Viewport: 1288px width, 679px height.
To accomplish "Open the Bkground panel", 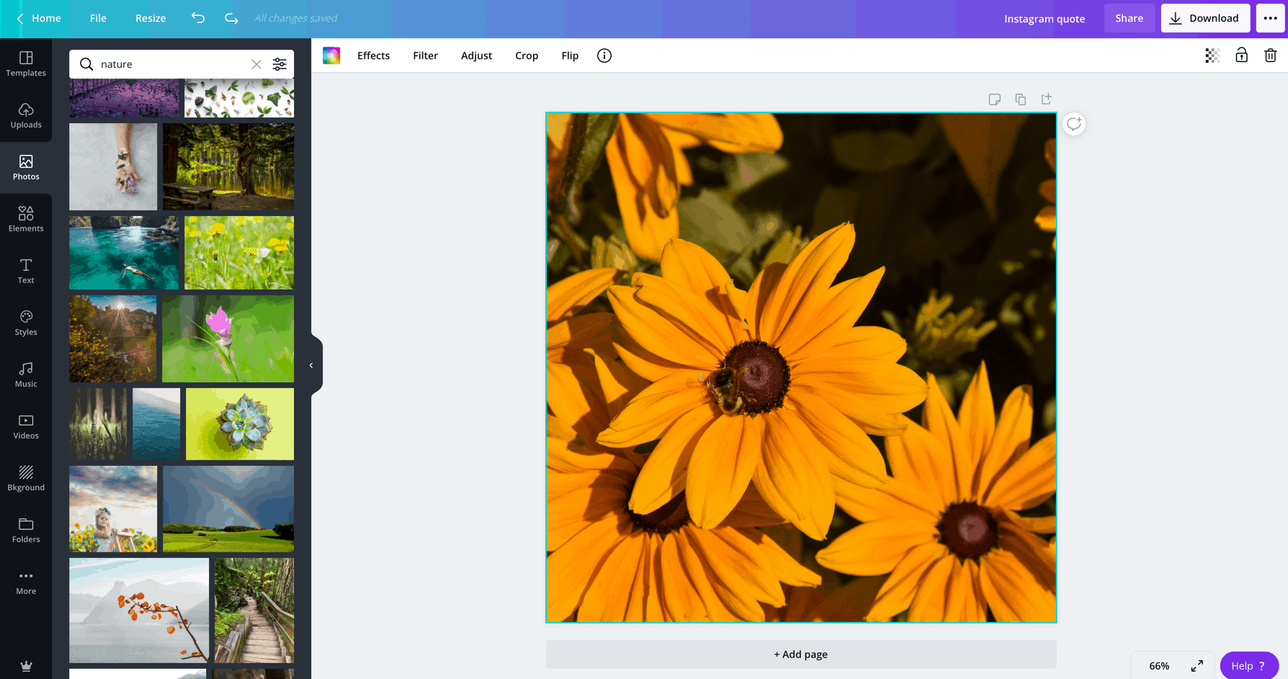I will [26, 478].
